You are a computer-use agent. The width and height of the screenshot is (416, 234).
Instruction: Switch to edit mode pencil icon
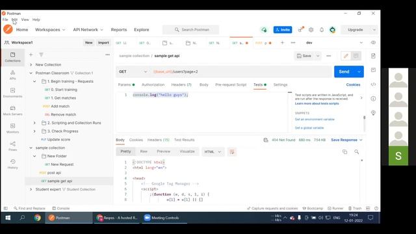tap(346, 56)
